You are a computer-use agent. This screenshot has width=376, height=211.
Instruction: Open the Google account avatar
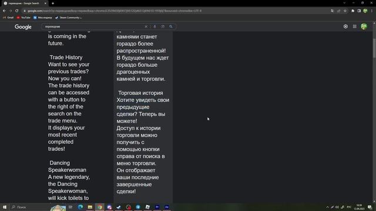point(364,26)
